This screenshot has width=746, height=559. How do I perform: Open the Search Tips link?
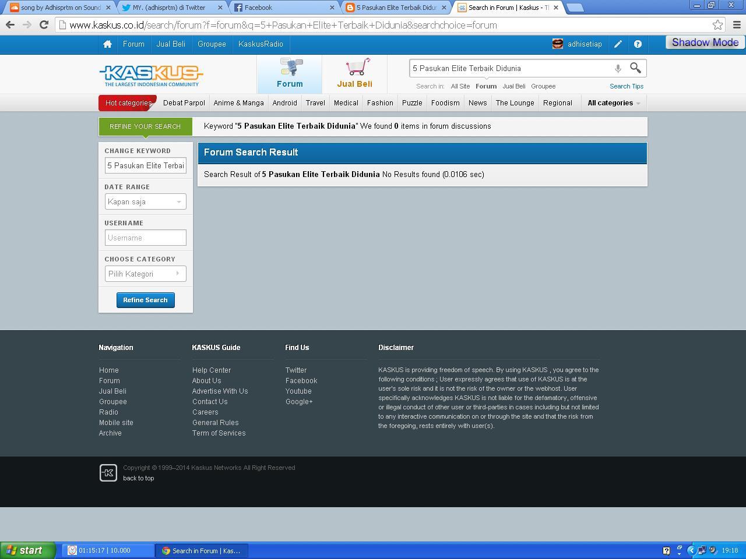point(627,86)
